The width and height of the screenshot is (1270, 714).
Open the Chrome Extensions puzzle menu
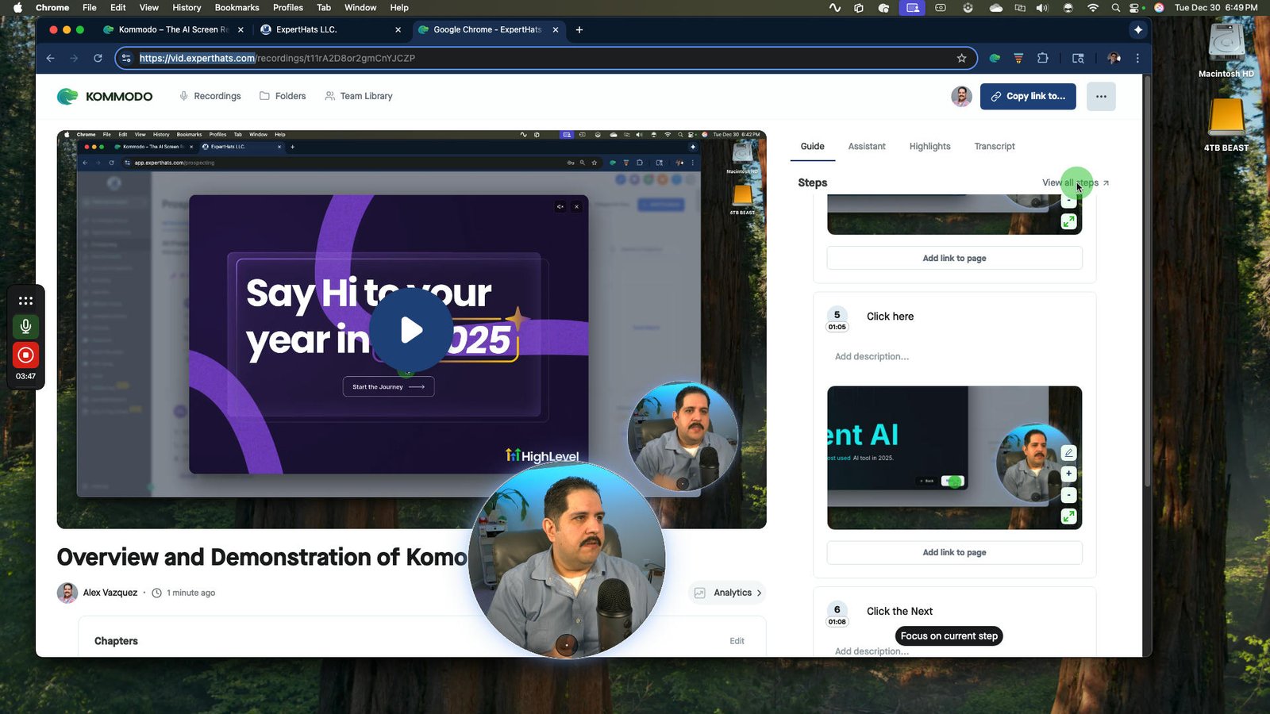[x=1043, y=58]
